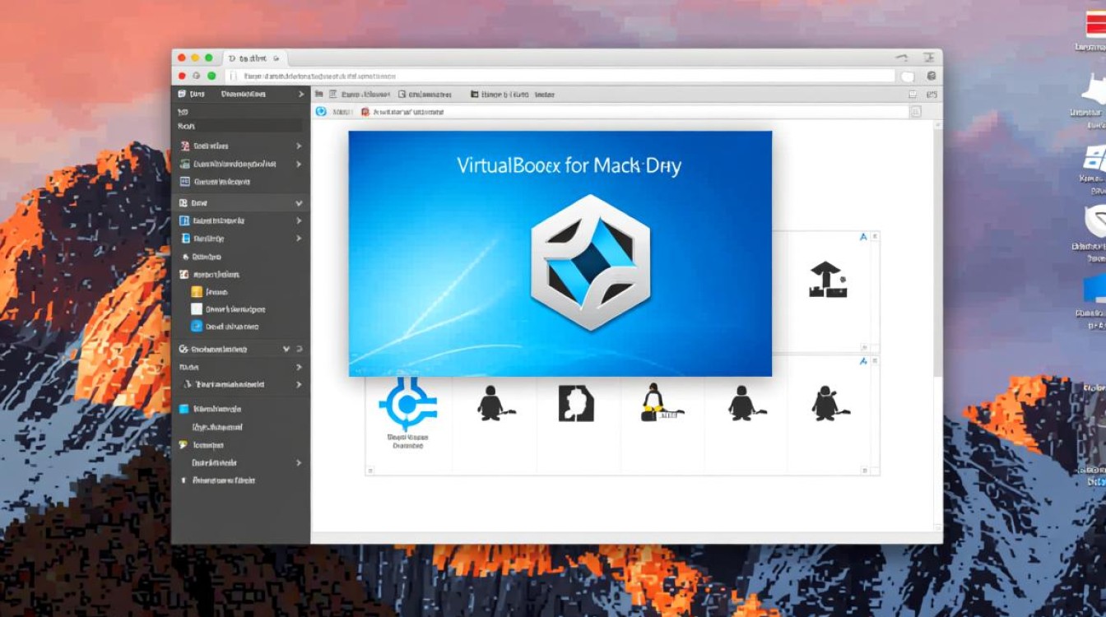Viewport: 1106px width, 617px height.
Task: Open the orange folder icon in the sidebar
Action: pos(197,291)
